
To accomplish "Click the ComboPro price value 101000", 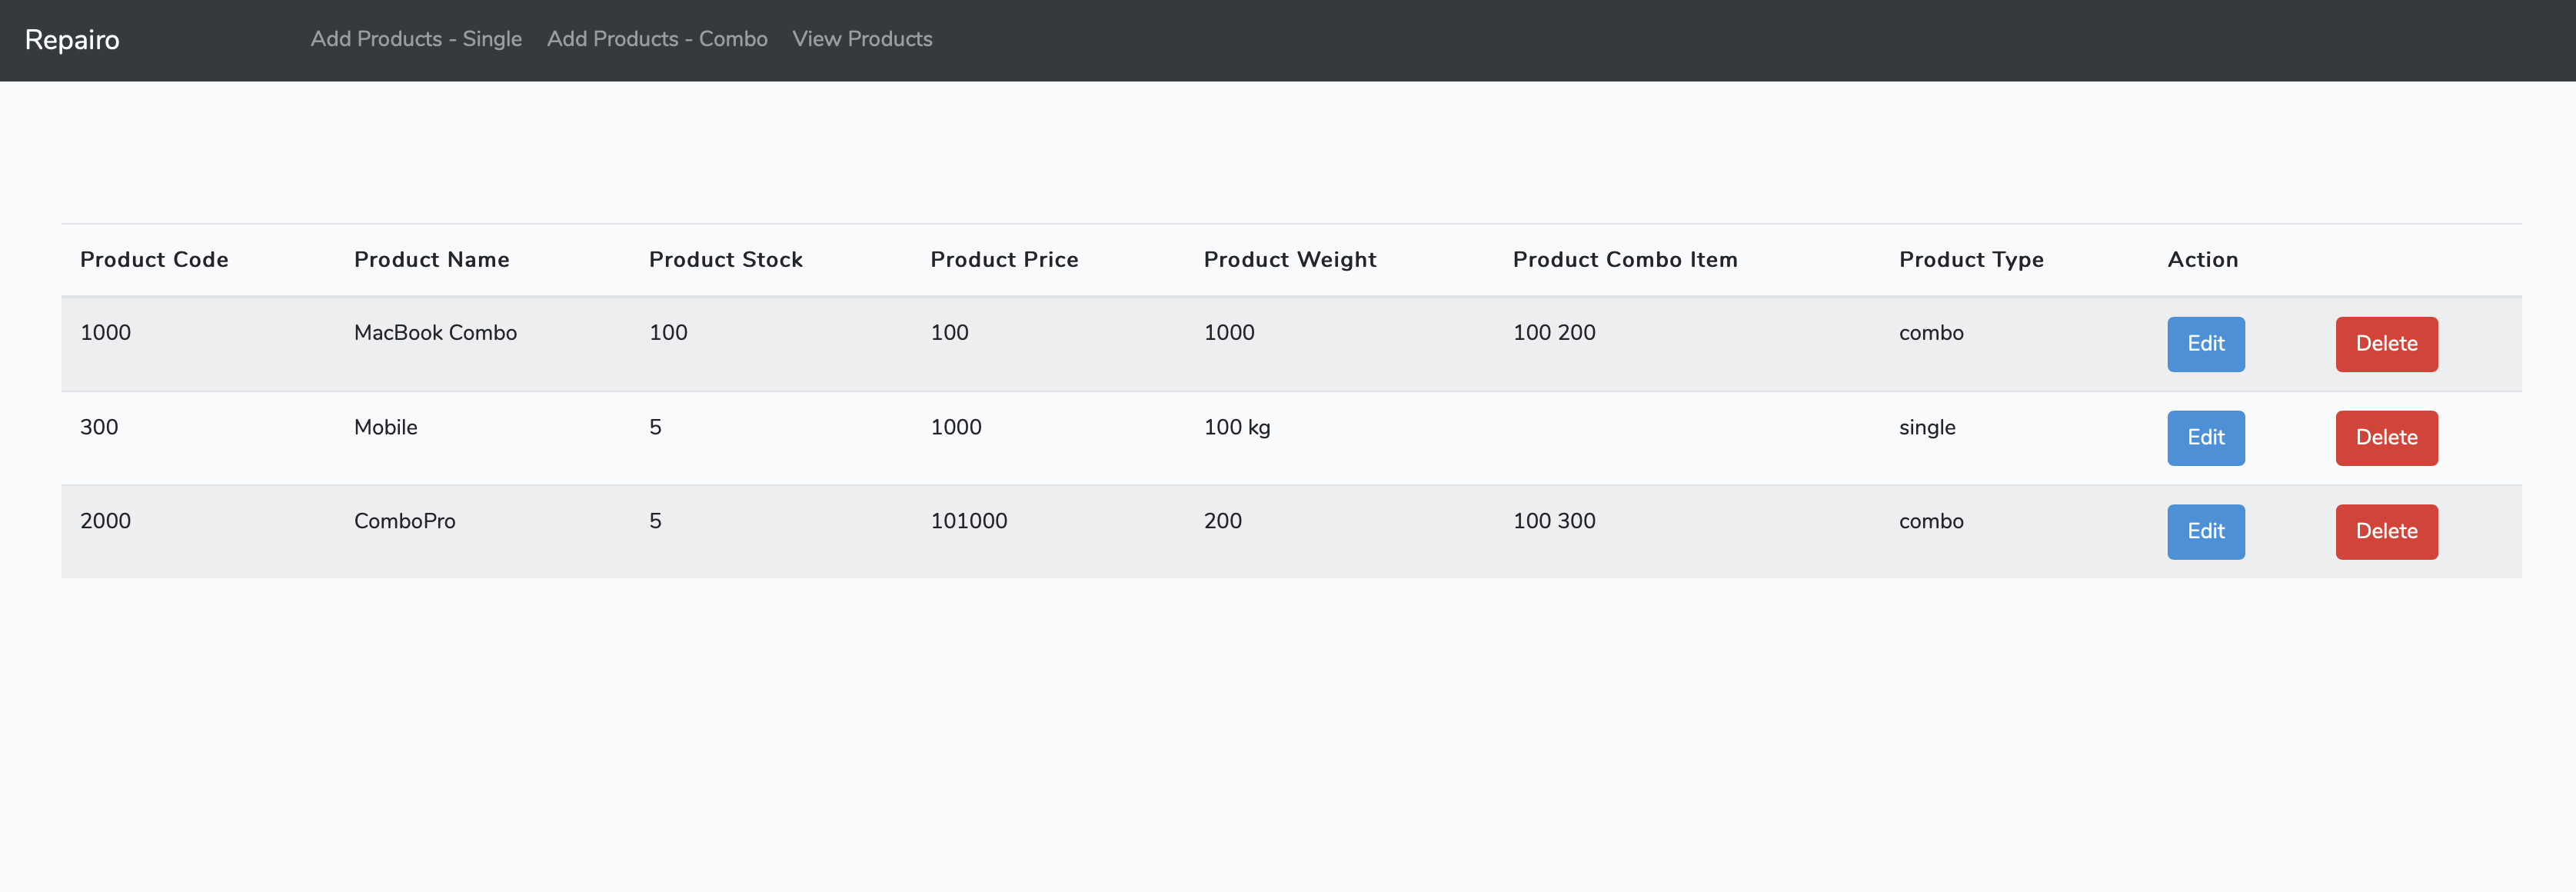I will click(967, 521).
